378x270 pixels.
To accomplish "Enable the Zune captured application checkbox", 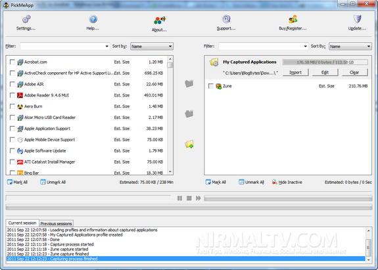I will [x=211, y=86].
